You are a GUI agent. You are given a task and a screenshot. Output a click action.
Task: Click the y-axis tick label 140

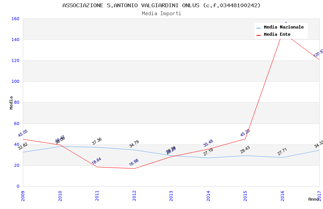pyautogui.click(x=16, y=40)
